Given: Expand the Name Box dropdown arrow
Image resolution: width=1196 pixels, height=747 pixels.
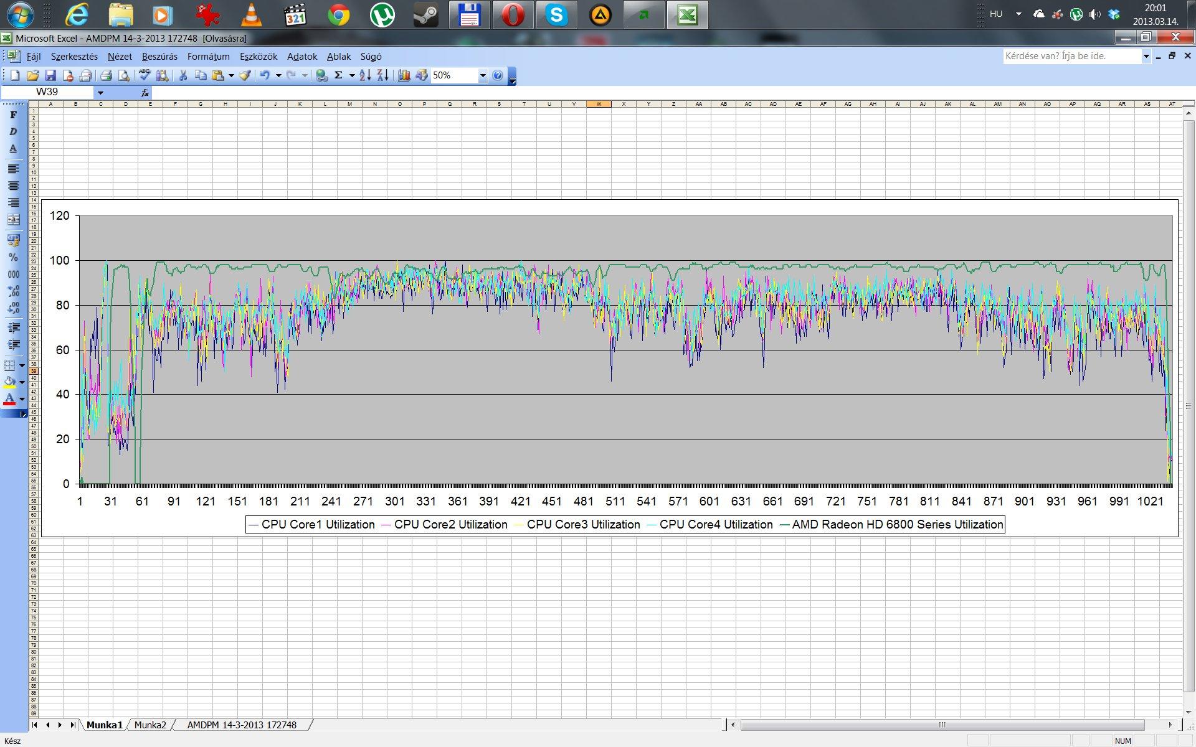Looking at the screenshot, I should [100, 92].
